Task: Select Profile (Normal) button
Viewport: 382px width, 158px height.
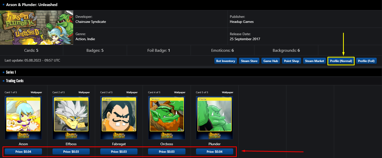Action: click(x=341, y=61)
